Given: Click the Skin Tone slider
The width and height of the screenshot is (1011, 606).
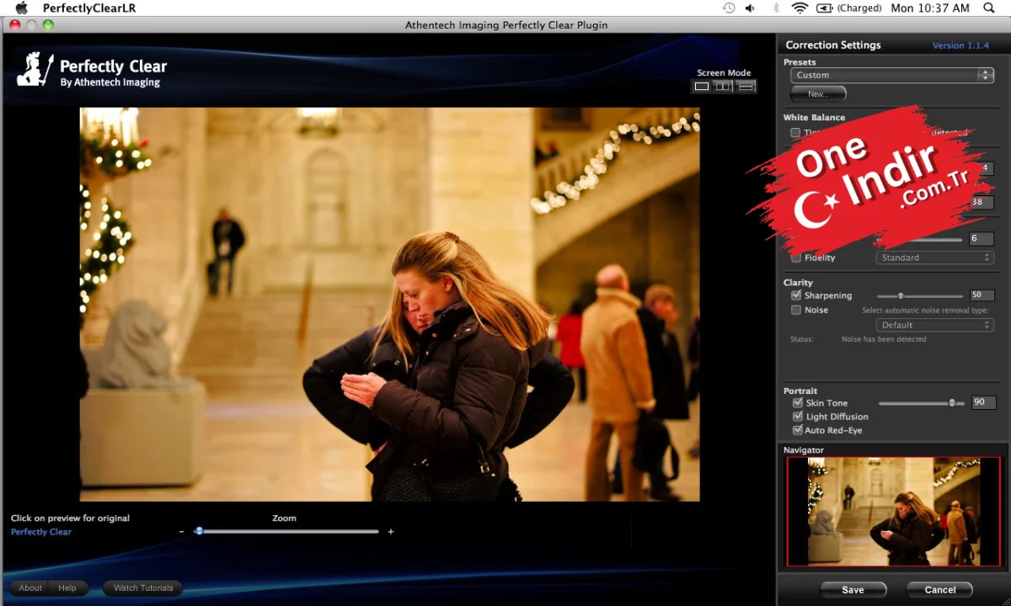Looking at the screenshot, I should pos(921,403).
